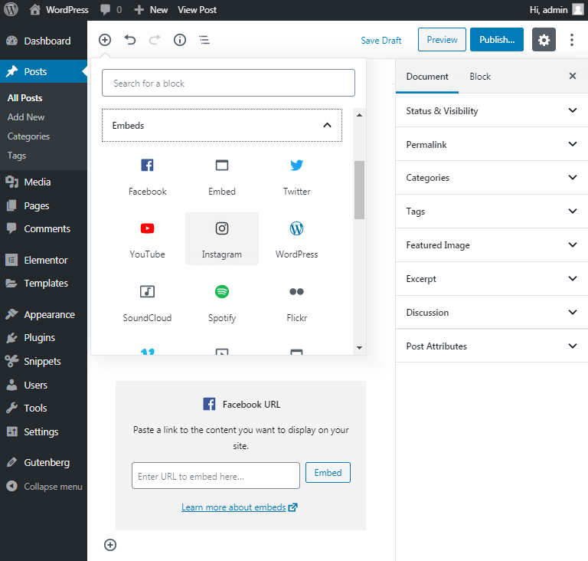Screen dimensions: 588x561
Task: Click the add block icon below the Facebook block
Action: (110, 545)
